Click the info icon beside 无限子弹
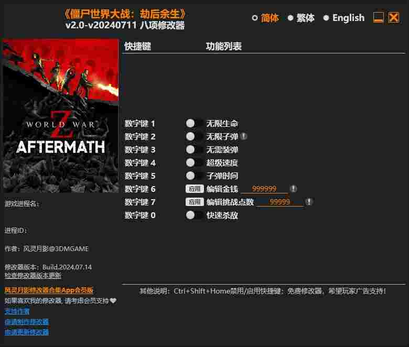 (244, 136)
